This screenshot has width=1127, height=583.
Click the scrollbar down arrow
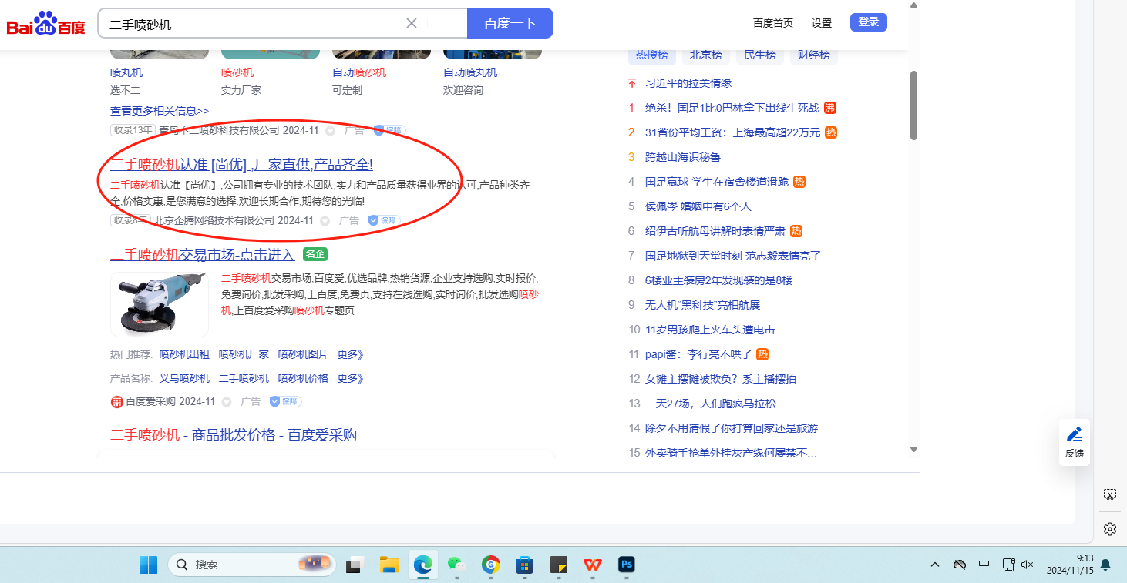(x=913, y=450)
